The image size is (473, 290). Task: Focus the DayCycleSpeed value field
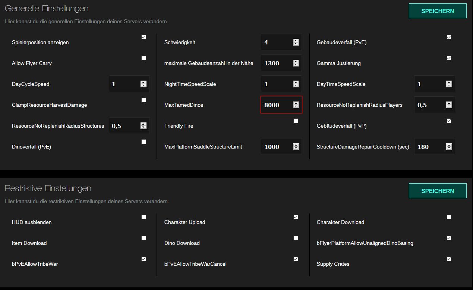coord(129,84)
